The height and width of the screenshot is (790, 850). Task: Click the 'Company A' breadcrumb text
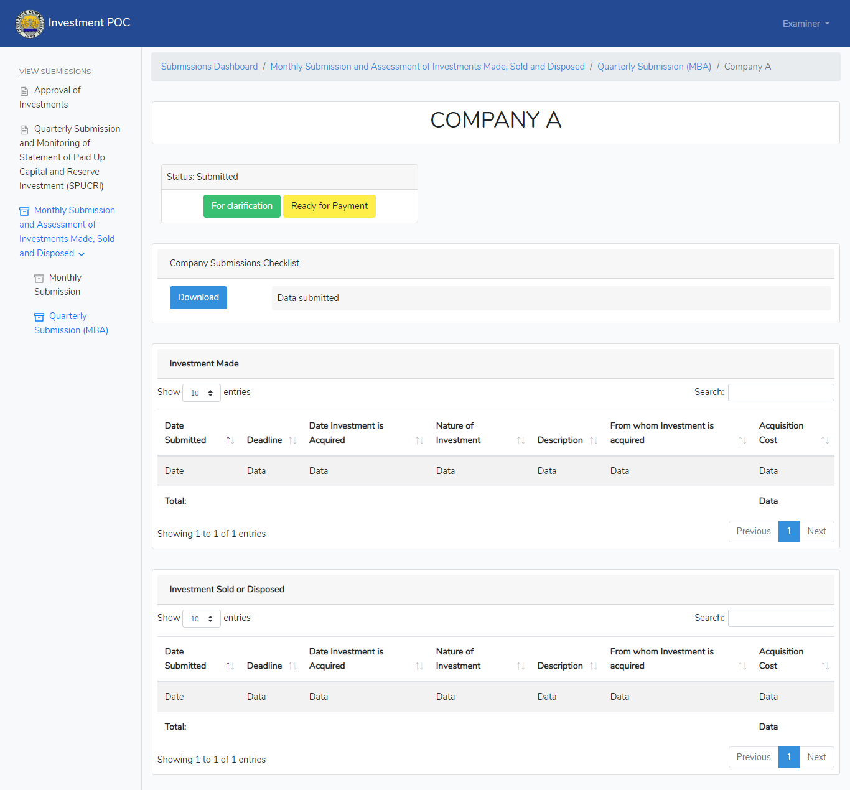click(x=747, y=67)
